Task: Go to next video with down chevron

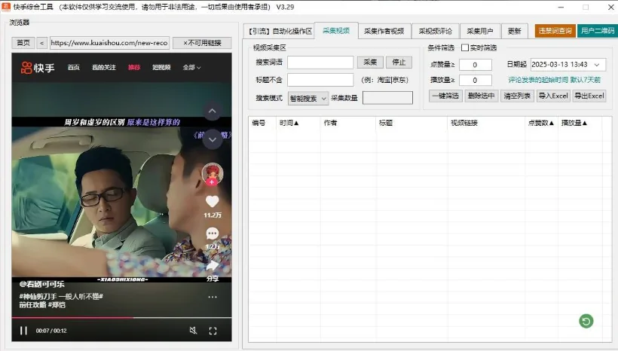Action: (212, 139)
